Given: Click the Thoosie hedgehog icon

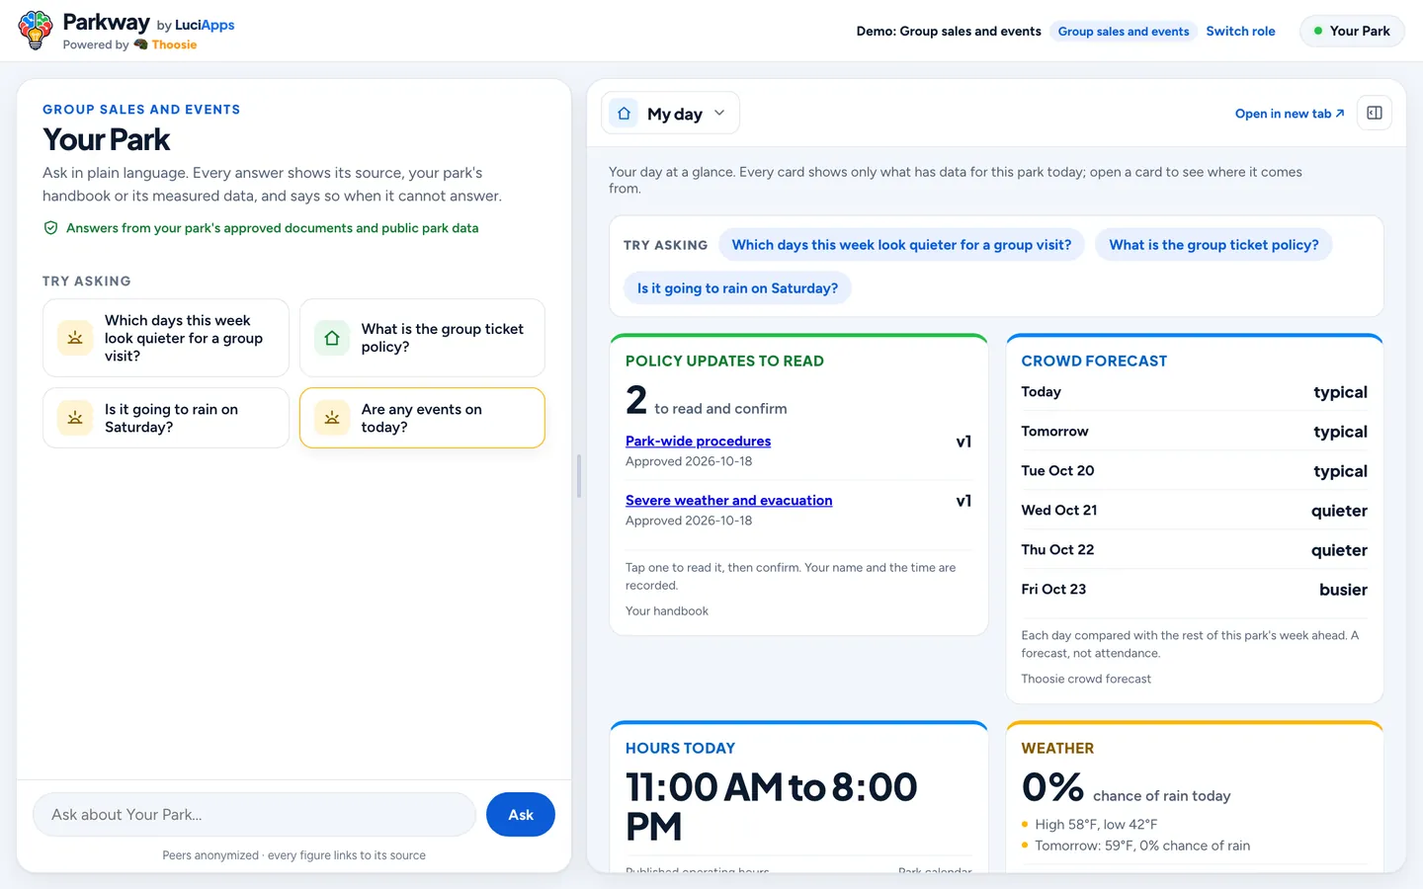Looking at the screenshot, I should 140,44.
